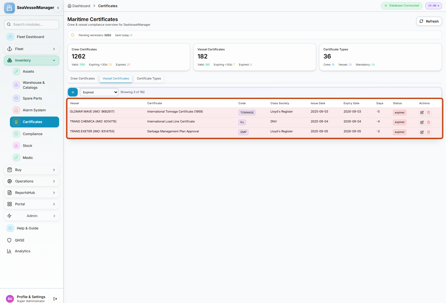Delete the GLOMAR WAVE certificate
This screenshot has height=303, width=446.
click(x=429, y=113)
